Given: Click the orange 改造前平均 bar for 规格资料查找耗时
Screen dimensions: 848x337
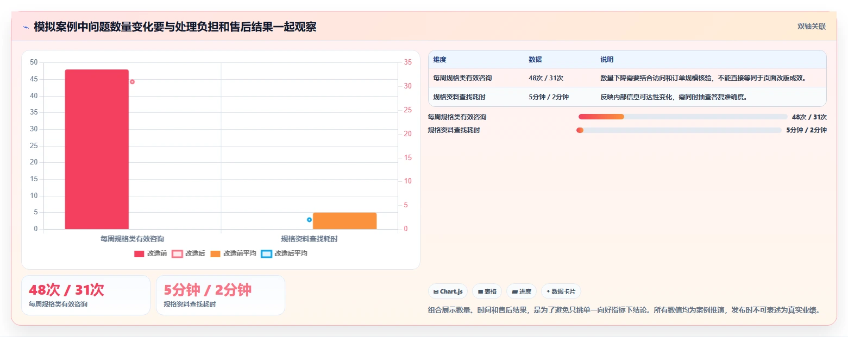Looking at the screenshot, I should (x=345, y=221).
